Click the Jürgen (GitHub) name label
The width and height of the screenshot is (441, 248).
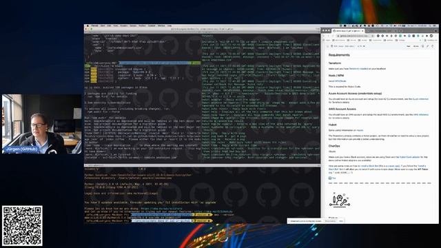(x=21, y=149)
